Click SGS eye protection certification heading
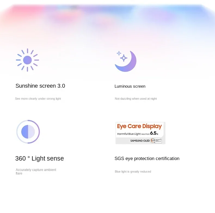The height and width of the screenshot is (213, 215). coord(147,158)
